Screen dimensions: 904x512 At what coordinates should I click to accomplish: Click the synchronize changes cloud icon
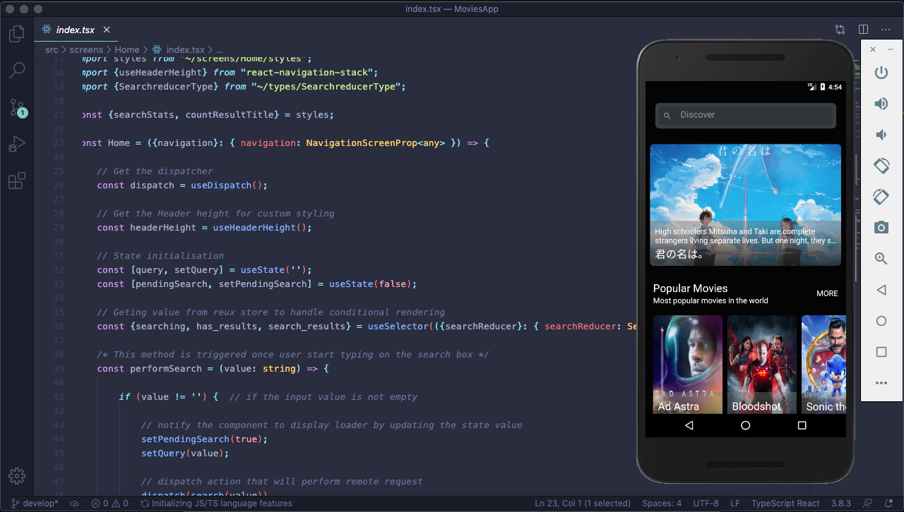74,504
